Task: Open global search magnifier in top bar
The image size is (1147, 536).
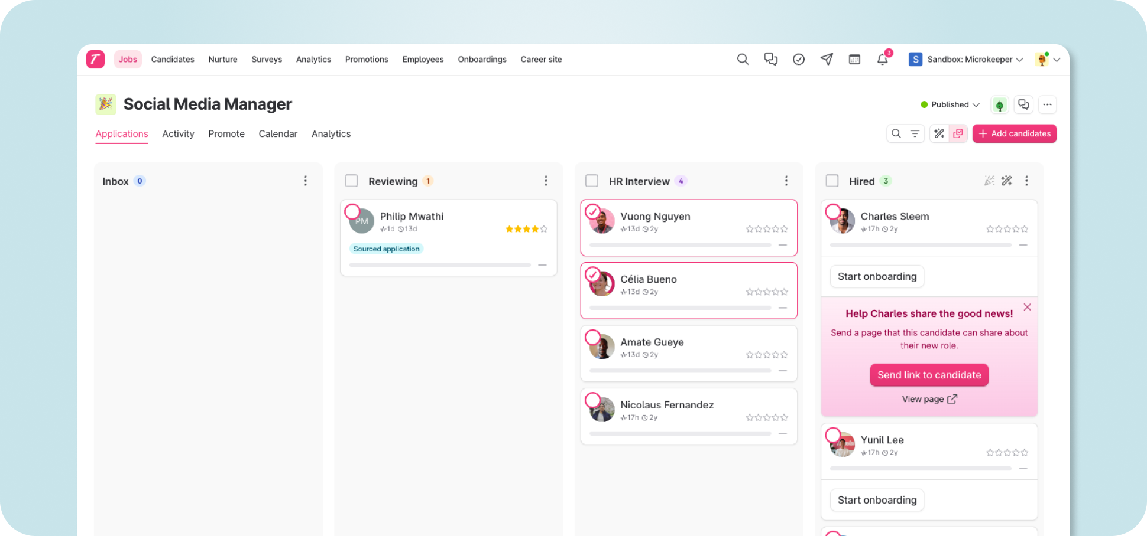Action: click(x=743, y=59)
